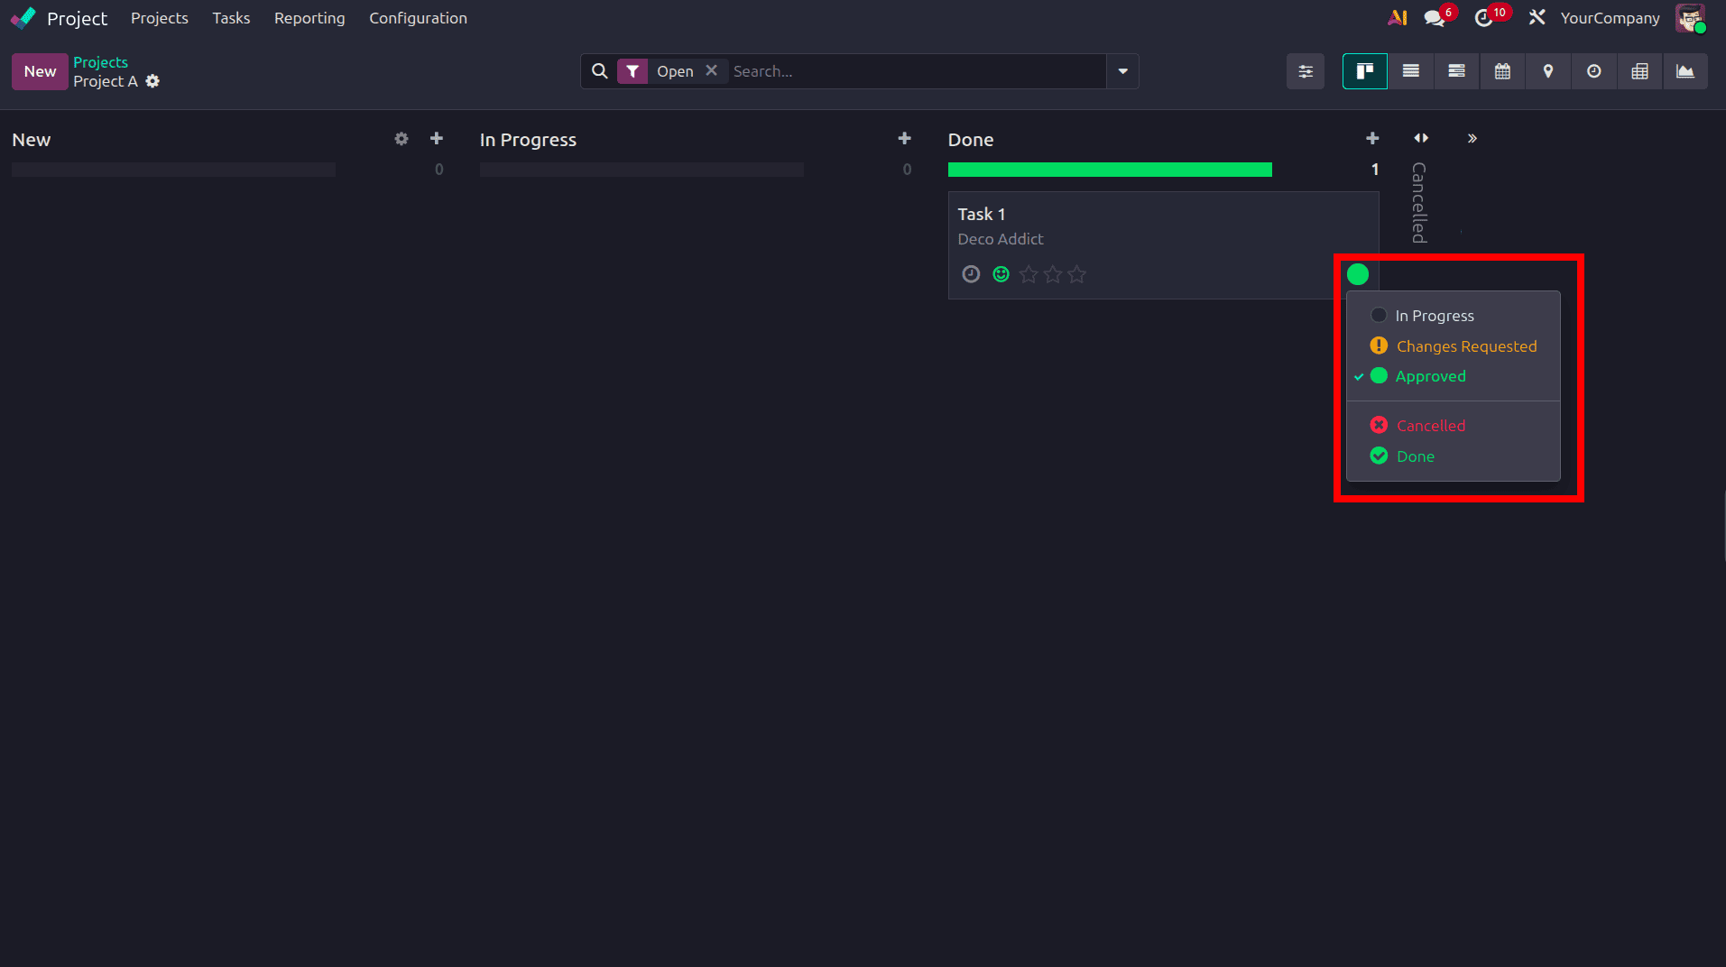This screenshot has width=1726, height=967.
Task: Open the Reporting menu
Action: pyautogui.click(x=309, y=18)
